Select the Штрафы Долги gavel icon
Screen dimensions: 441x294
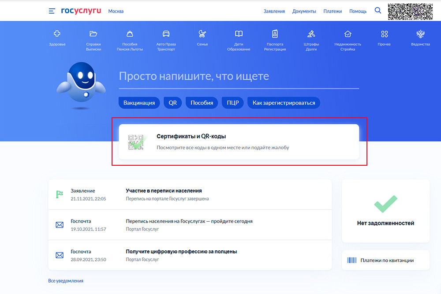pyautogui.click(x=311, y=34)
